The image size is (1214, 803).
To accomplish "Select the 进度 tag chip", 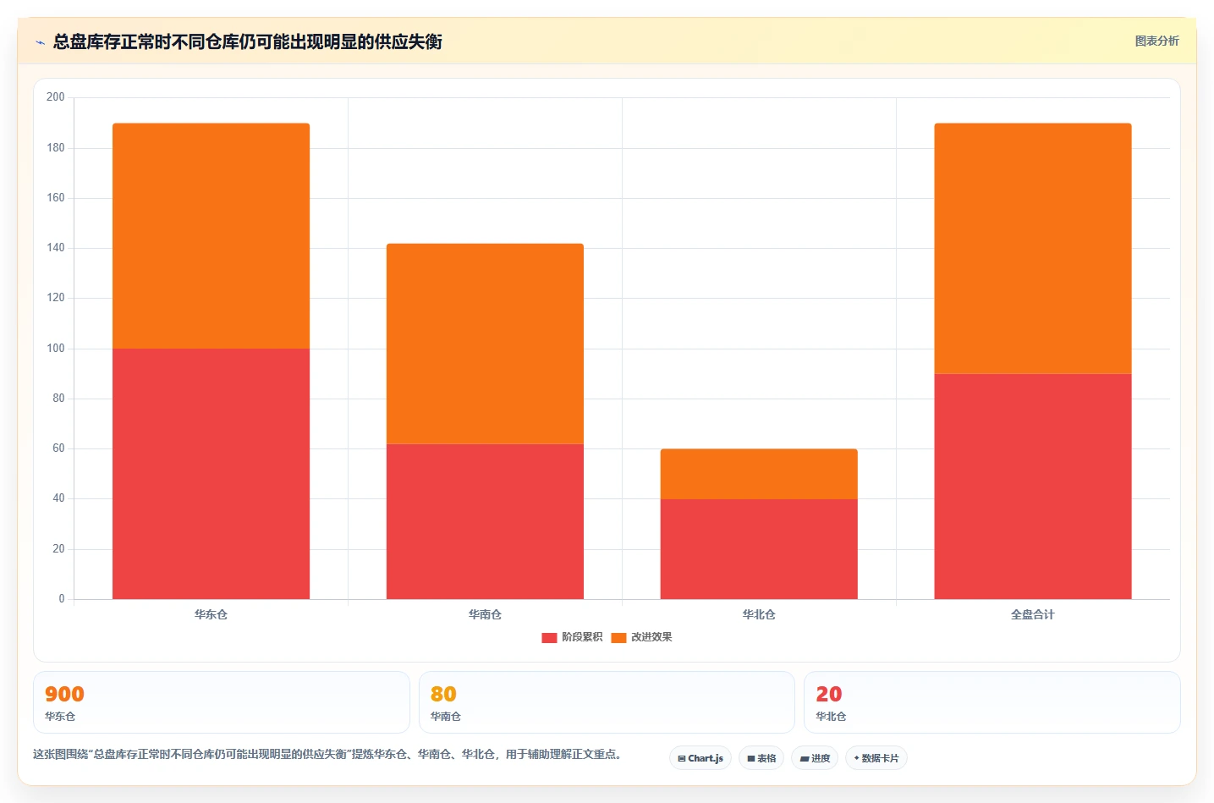I will pos(815,758).
